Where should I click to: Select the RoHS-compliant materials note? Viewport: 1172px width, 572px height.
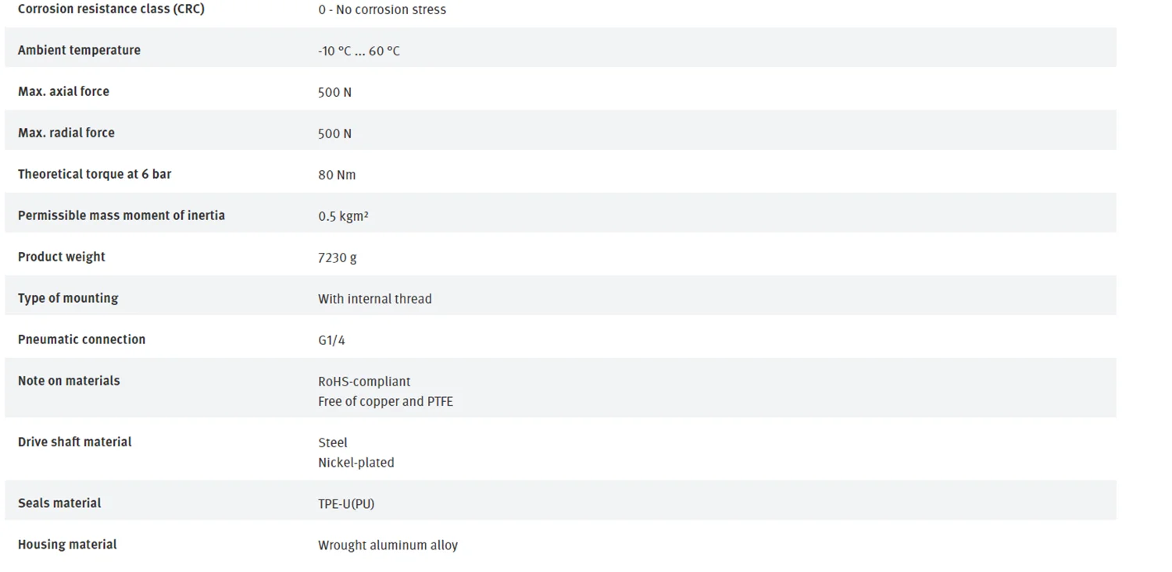(x=364, y=382)
